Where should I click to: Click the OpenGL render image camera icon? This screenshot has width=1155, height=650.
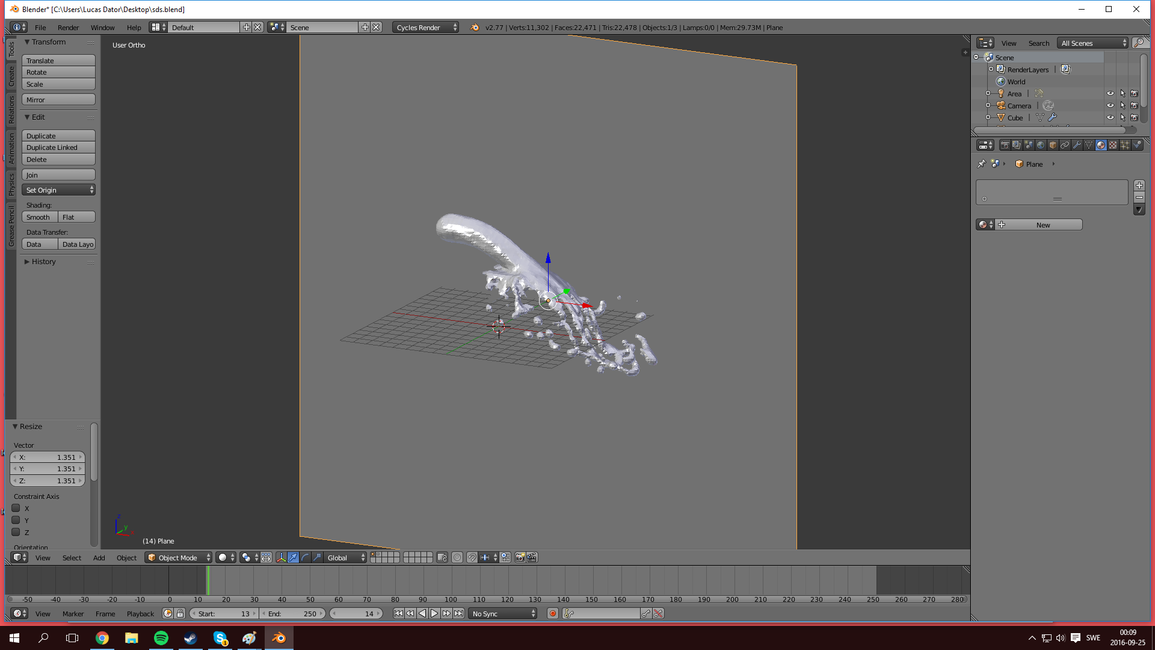click(520, 557)
